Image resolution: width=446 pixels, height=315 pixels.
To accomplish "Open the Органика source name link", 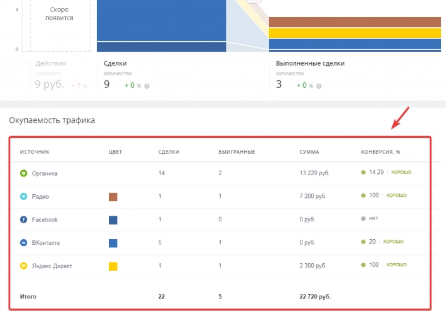I will 46,172.
